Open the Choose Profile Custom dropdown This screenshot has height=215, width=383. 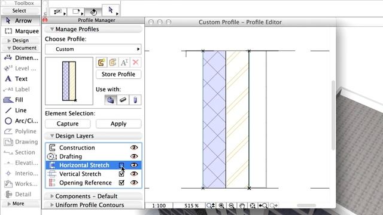(93, 49)
